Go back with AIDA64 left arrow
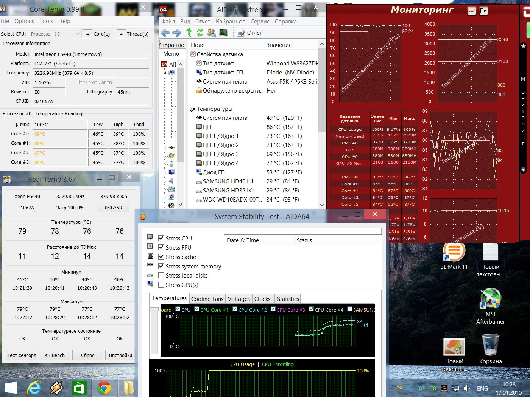The width and height of the screenshot is (530, 397). tap(165, 33)
